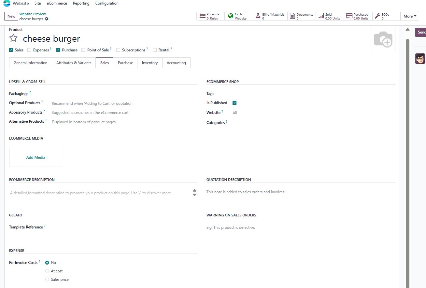The width and height of the screenshot is (426, 288).
Task: Show help tooltip for Optional Products
Action: [x=42, y=102]
